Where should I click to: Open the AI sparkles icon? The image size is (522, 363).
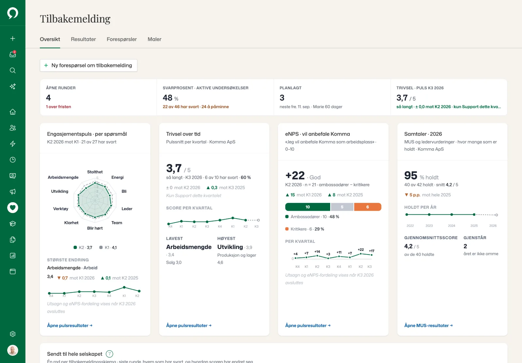[x=13, y=86]
